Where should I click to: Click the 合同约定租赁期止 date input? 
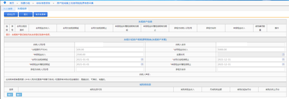(251, 59)
